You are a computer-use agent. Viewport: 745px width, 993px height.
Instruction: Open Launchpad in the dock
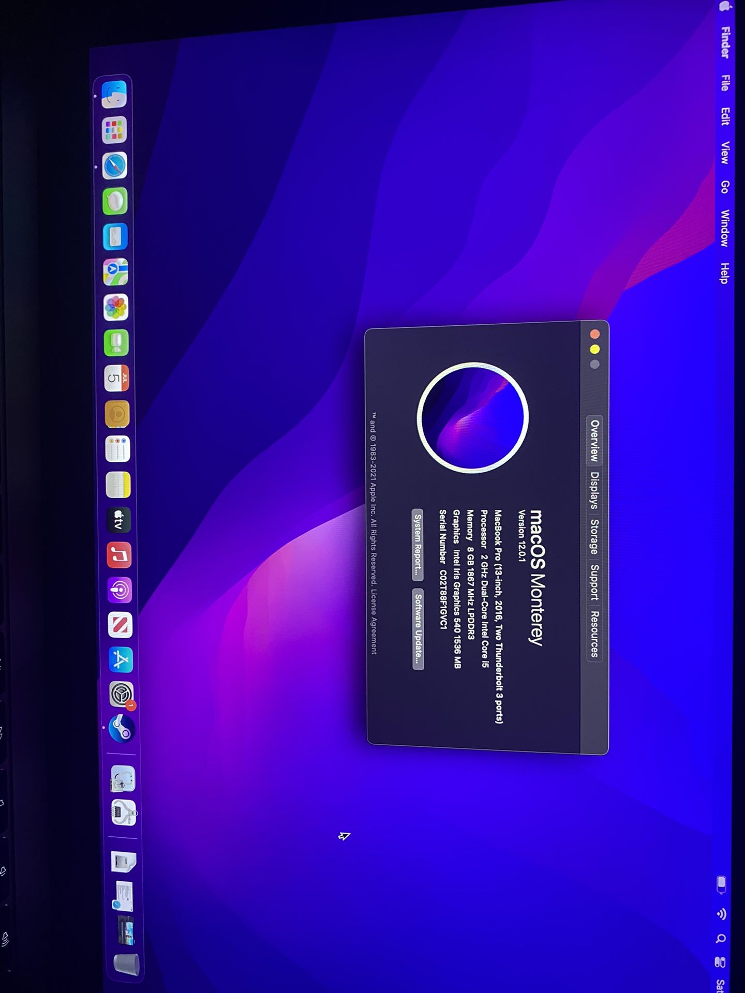(114, 130)
